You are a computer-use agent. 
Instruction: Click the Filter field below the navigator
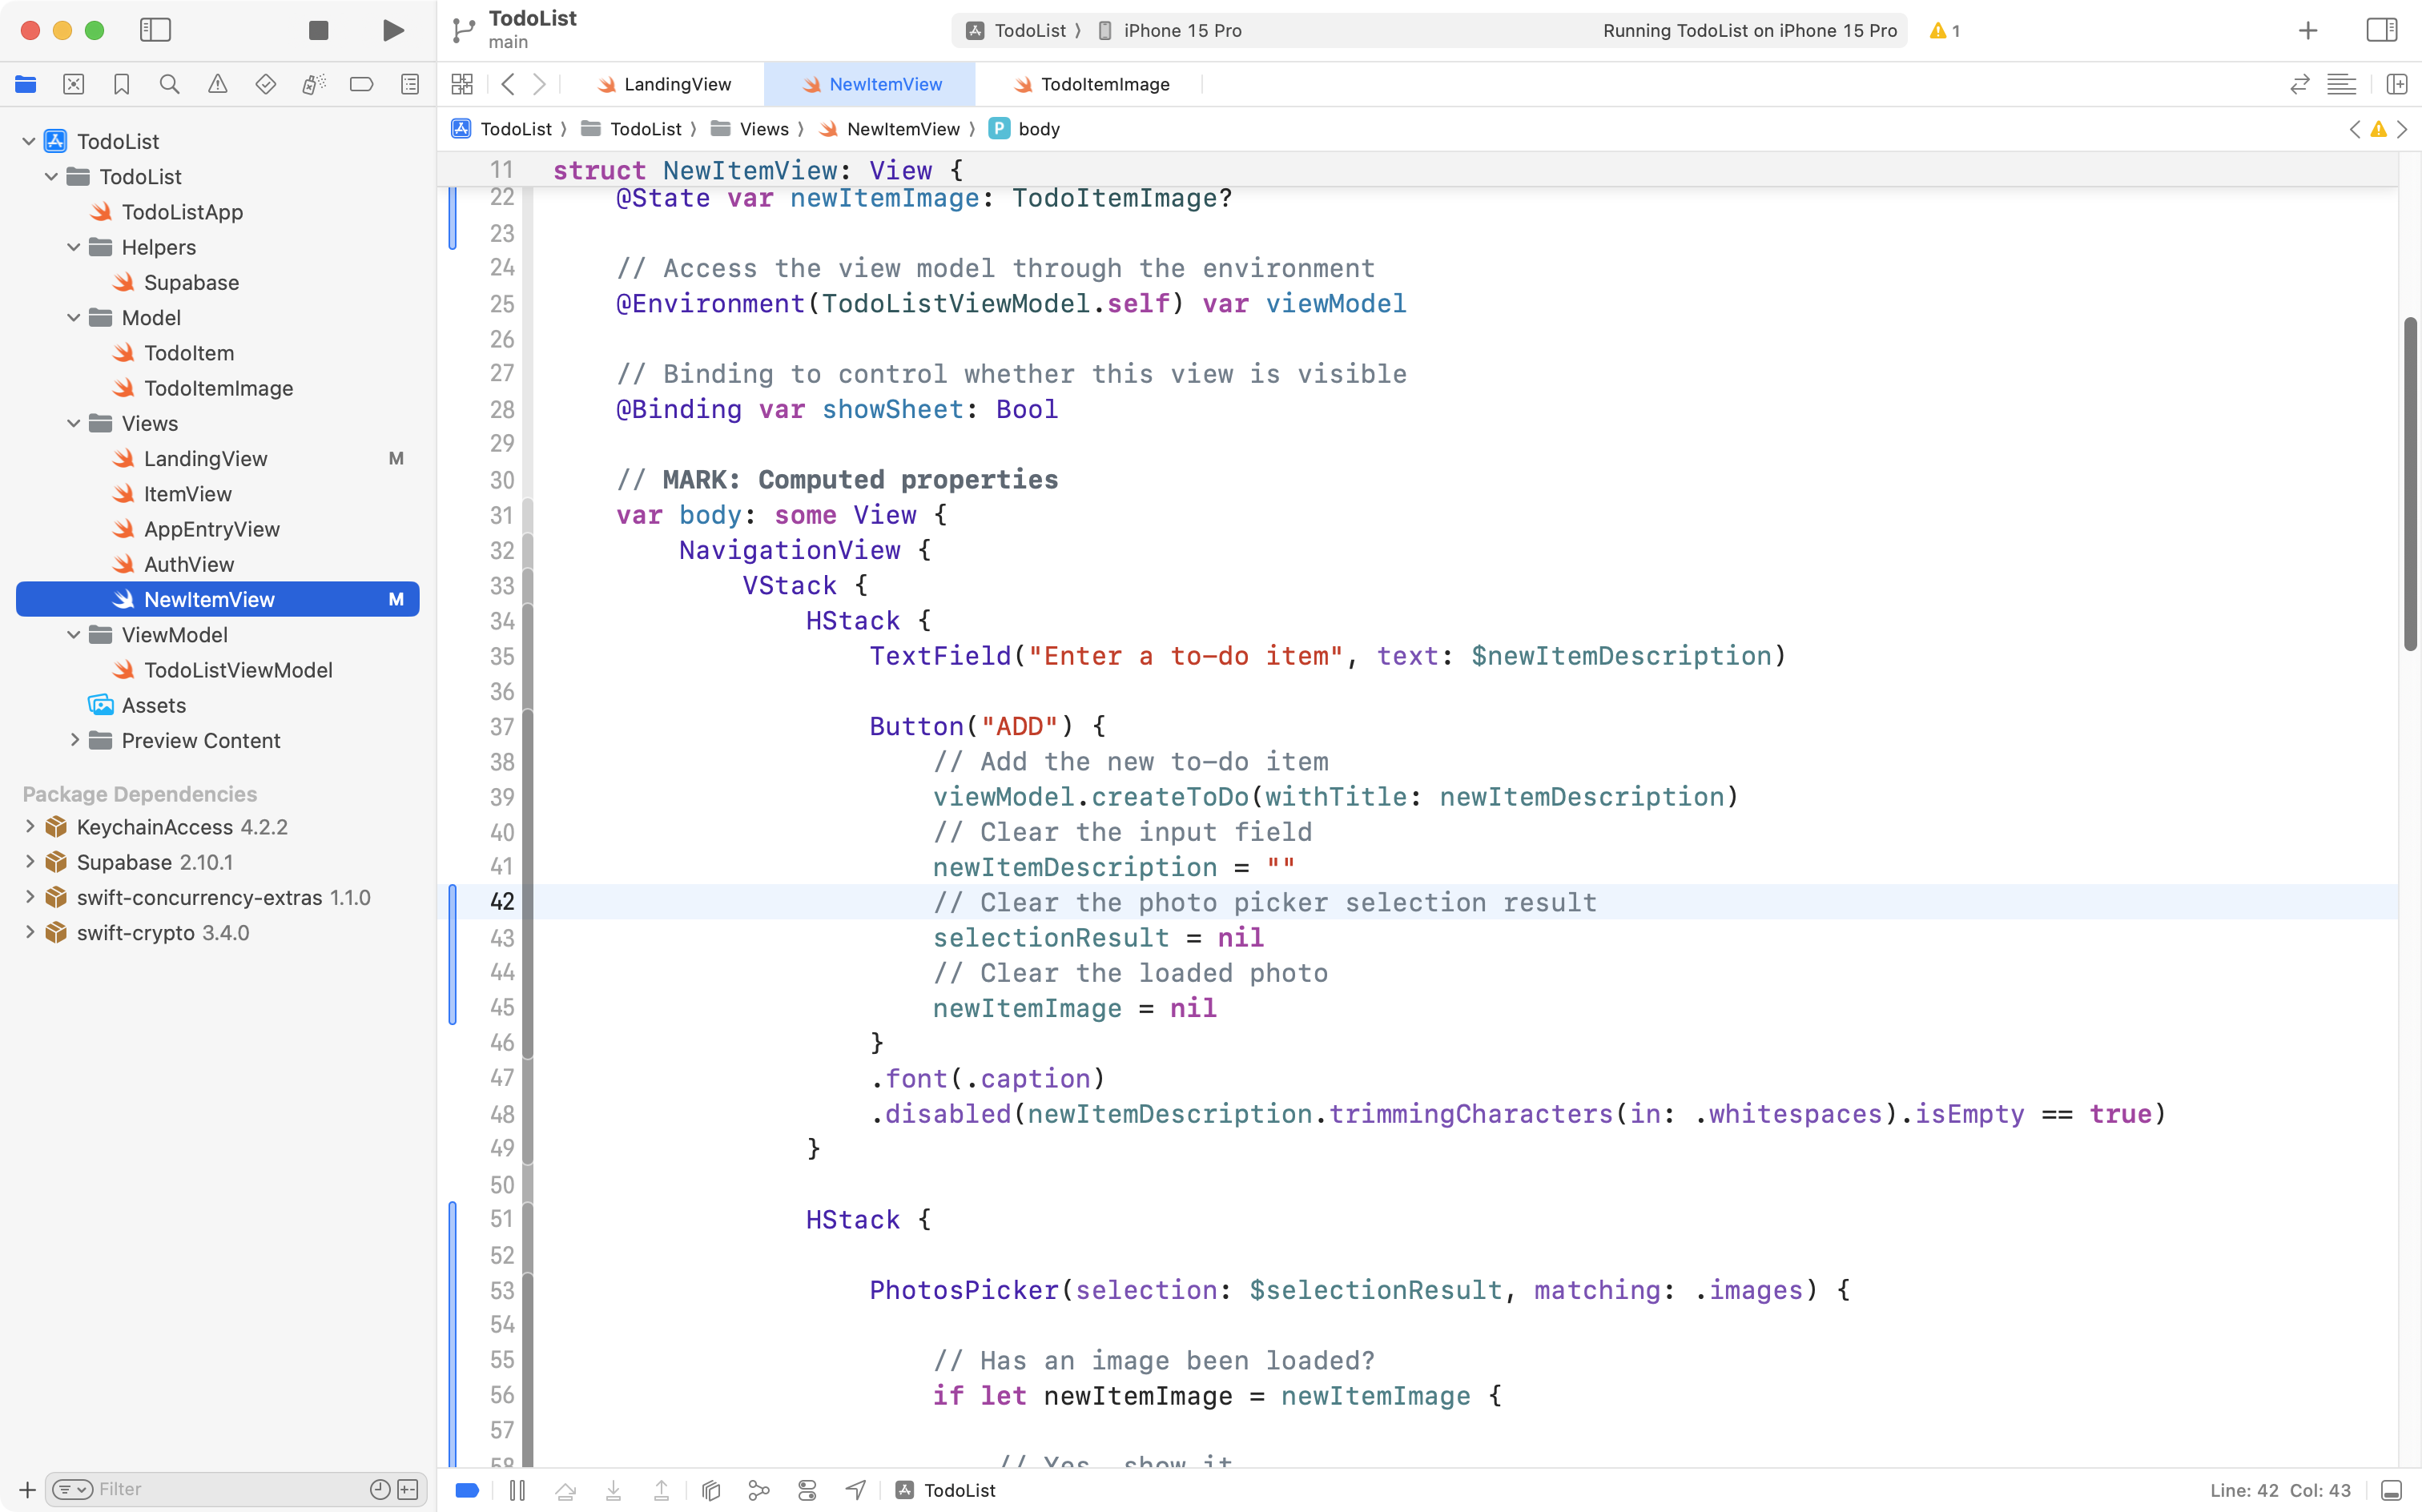coord(200,1488)
